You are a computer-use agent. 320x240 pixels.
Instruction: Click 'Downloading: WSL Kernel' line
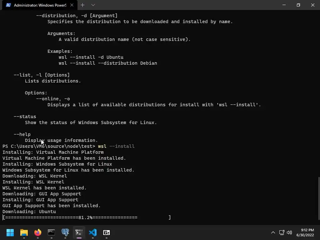(x=35, y=176)
